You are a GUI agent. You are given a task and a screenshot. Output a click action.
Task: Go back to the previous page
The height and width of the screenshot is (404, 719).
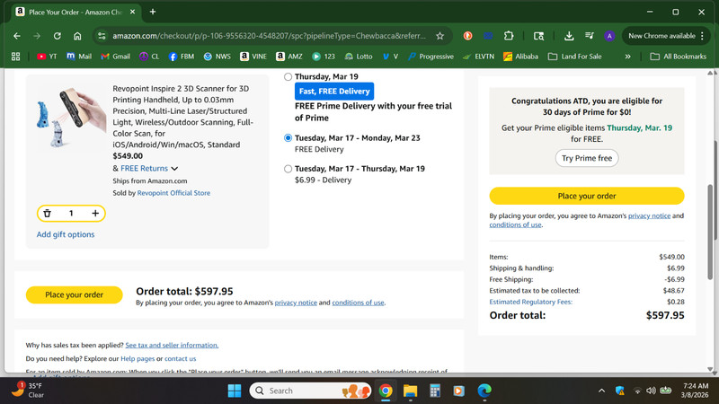(x=17, y=36)
